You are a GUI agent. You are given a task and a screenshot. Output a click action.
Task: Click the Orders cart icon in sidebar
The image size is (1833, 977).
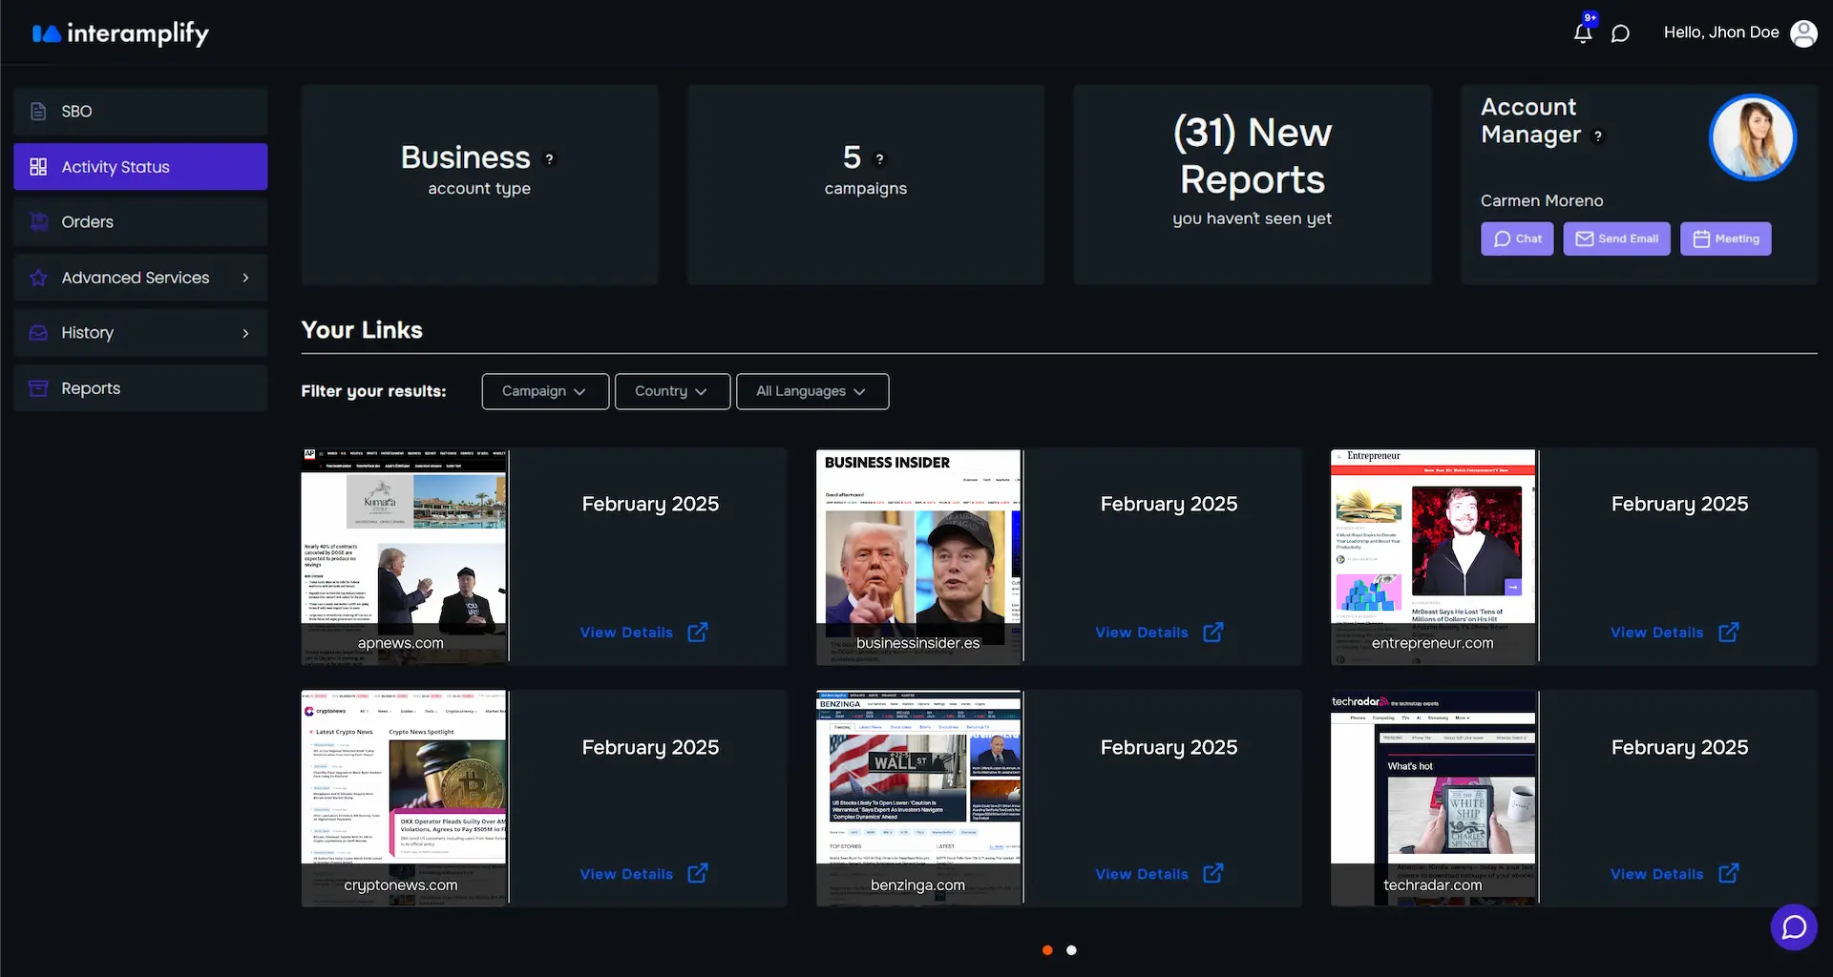pyautogui.click(x=38, y=222)
